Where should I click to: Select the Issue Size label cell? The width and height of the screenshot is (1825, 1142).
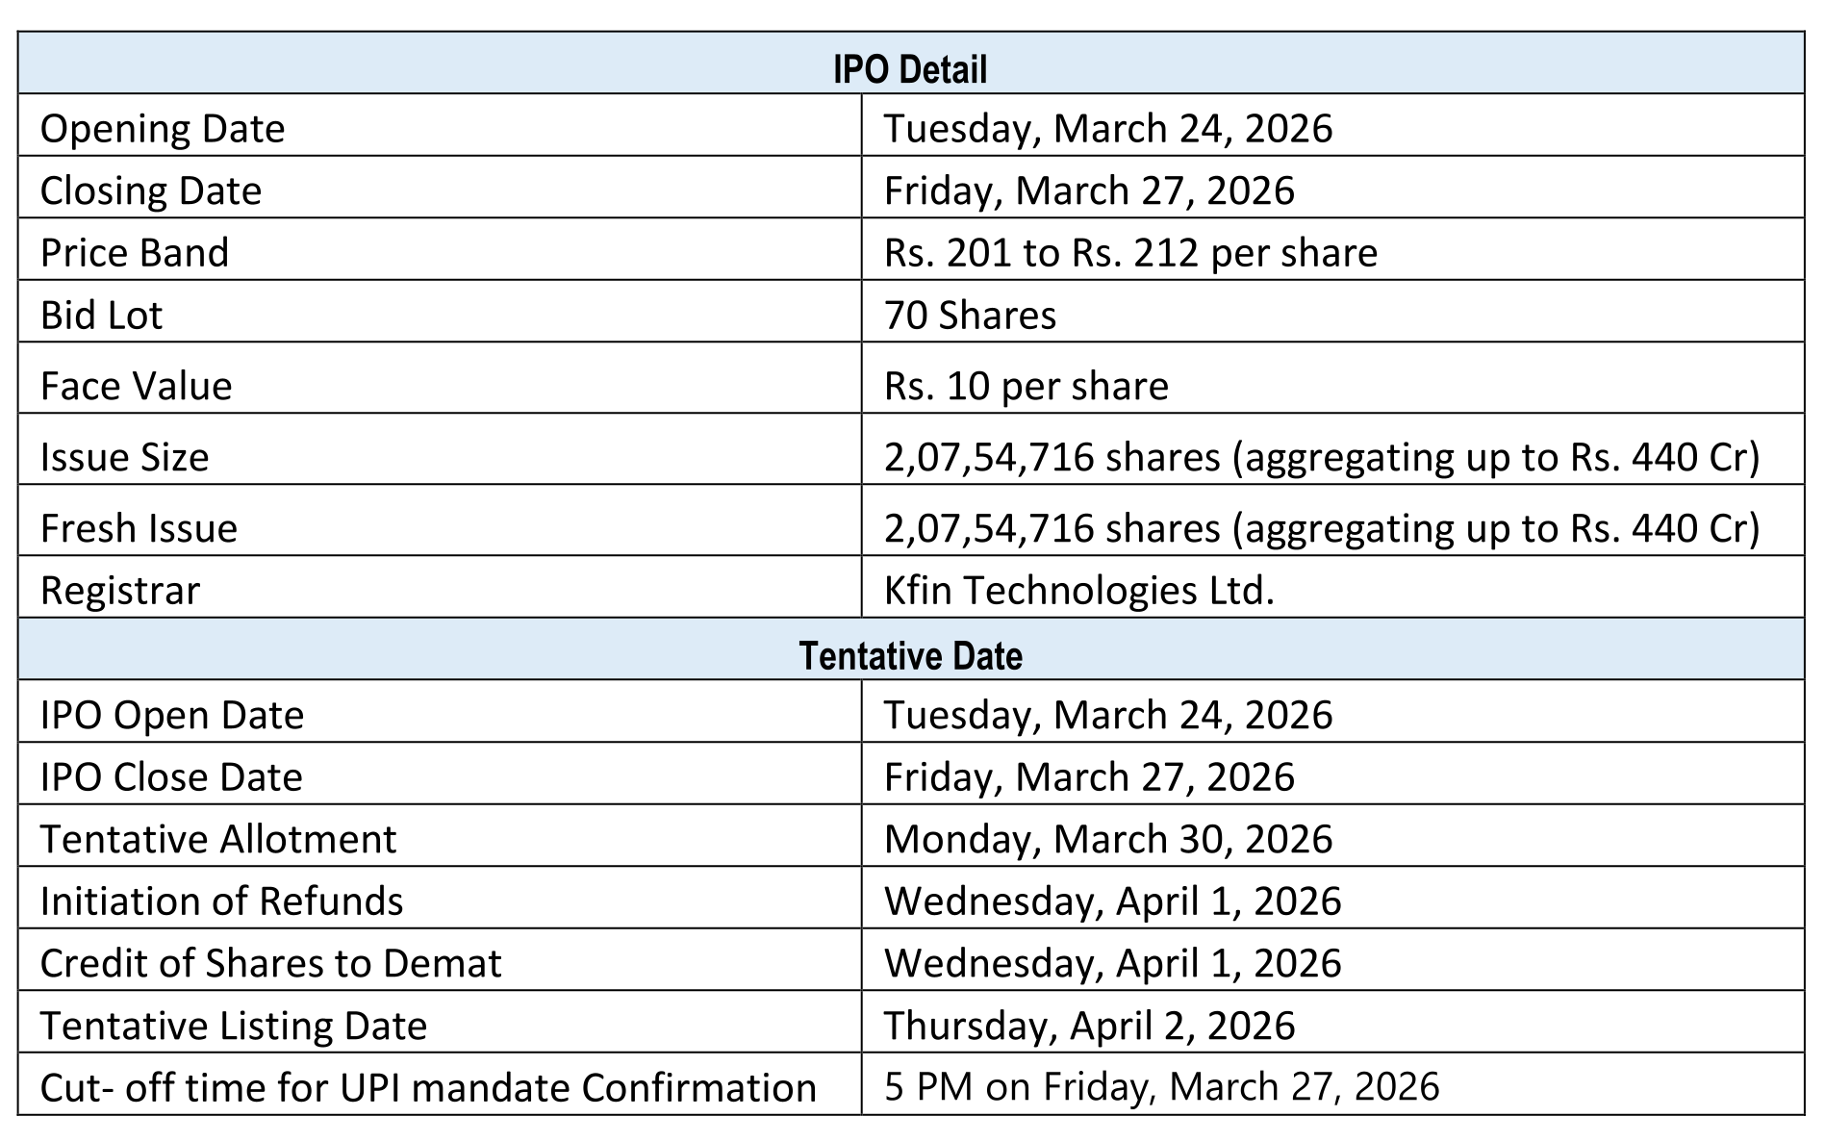point(125,457)
